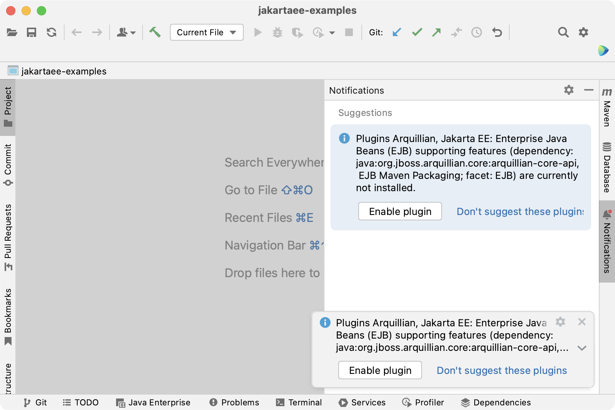The image size is (615, 410).
Task: Click the Reload from disk sync icon
Action: 52,32
